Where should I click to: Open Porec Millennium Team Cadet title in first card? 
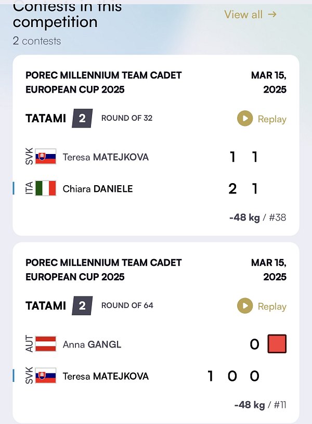pyautogui.click(x=103, y=82)
